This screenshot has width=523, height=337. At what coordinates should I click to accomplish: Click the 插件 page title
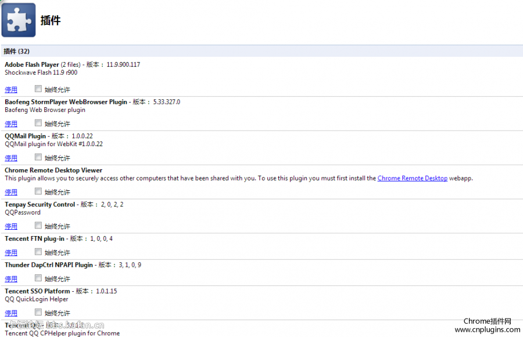pyautogui.click(x=51, y=20)
